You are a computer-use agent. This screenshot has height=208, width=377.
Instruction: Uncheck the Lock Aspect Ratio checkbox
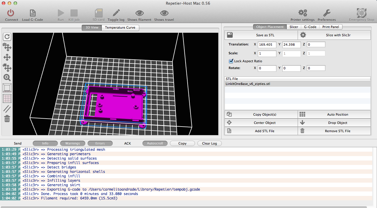tap(231, 61)
